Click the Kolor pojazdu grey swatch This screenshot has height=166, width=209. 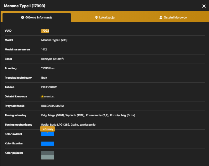48,155
